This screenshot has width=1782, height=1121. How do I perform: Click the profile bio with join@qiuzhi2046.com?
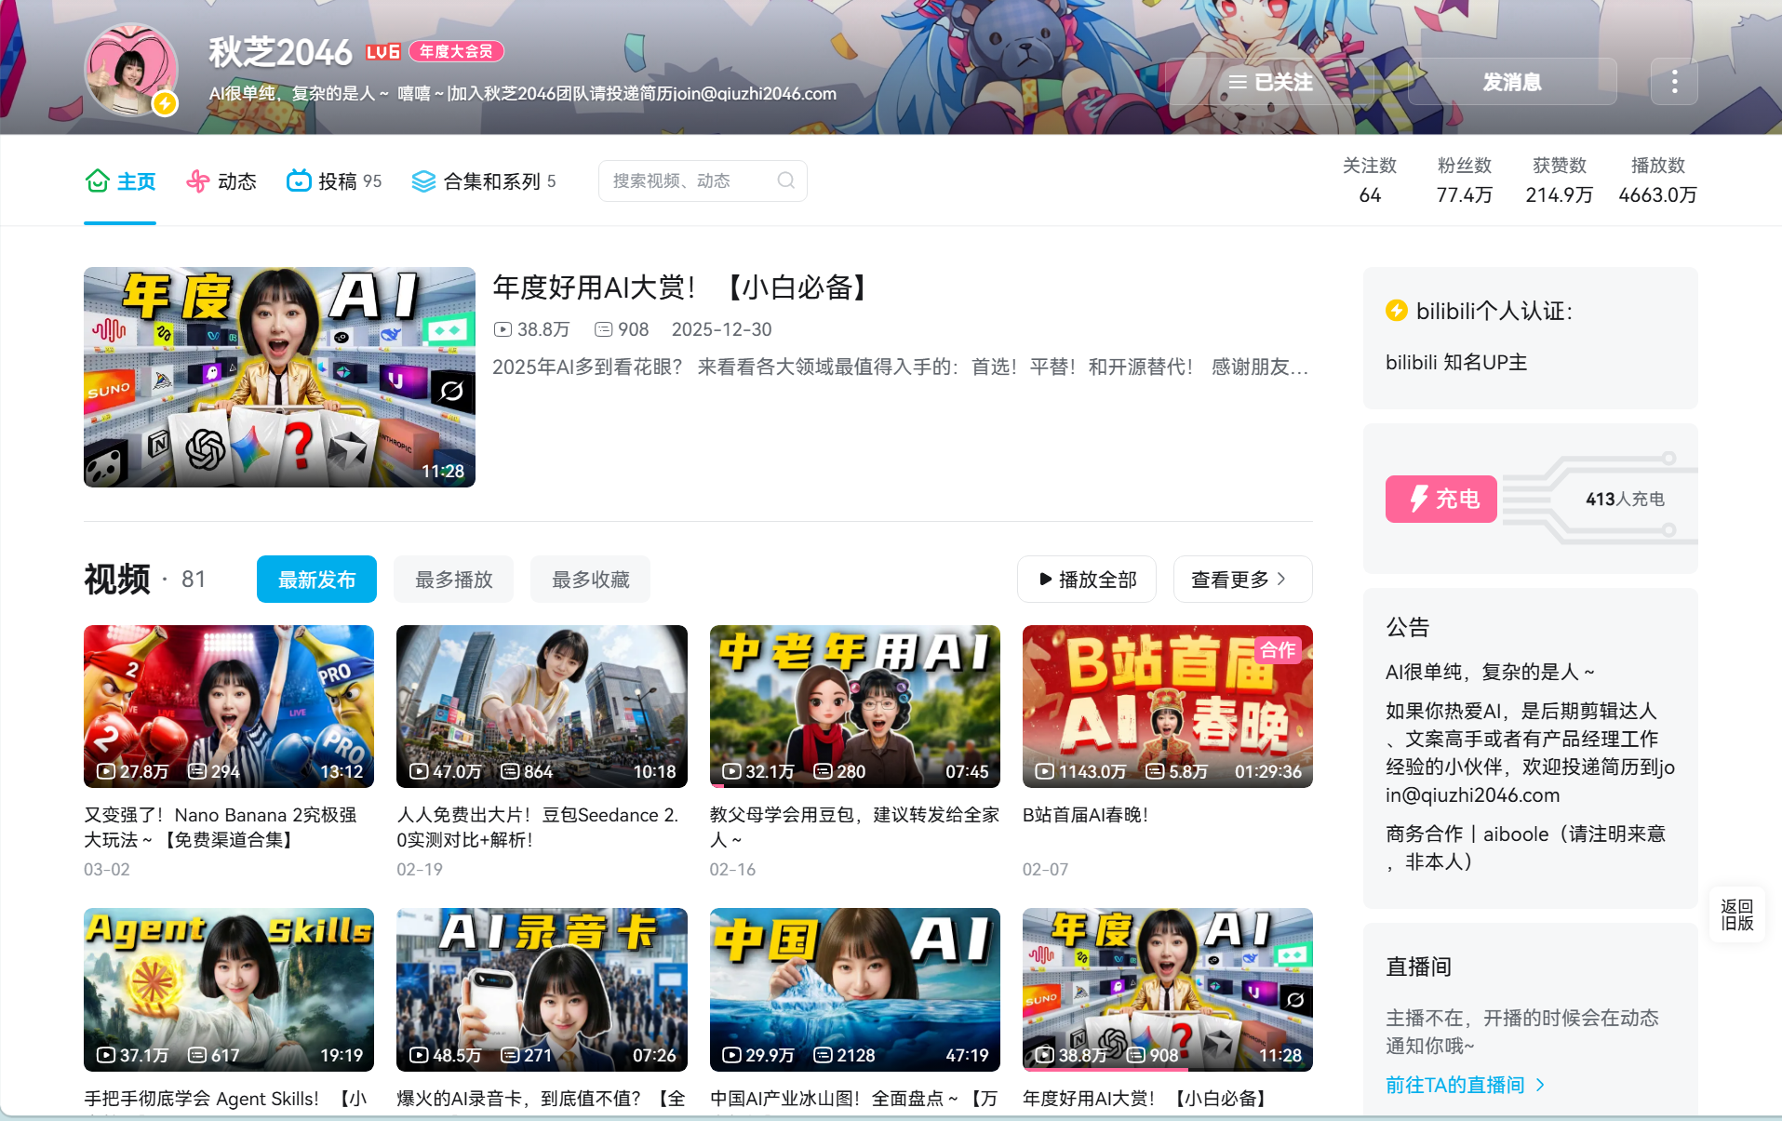pos(523,94)
